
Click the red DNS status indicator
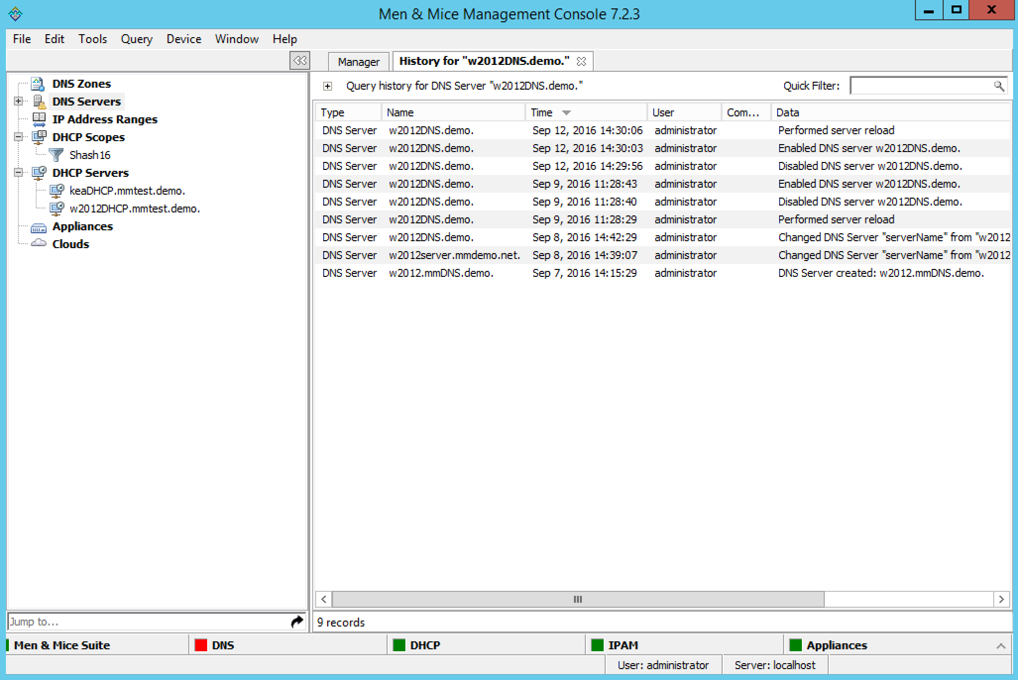click(201, 645)
